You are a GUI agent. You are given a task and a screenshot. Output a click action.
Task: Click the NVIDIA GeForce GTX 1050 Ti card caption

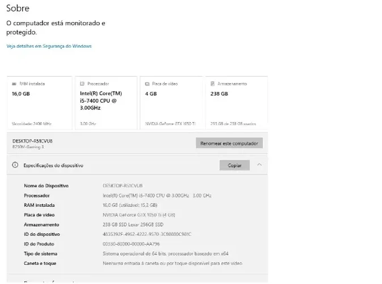coord(170,124)
